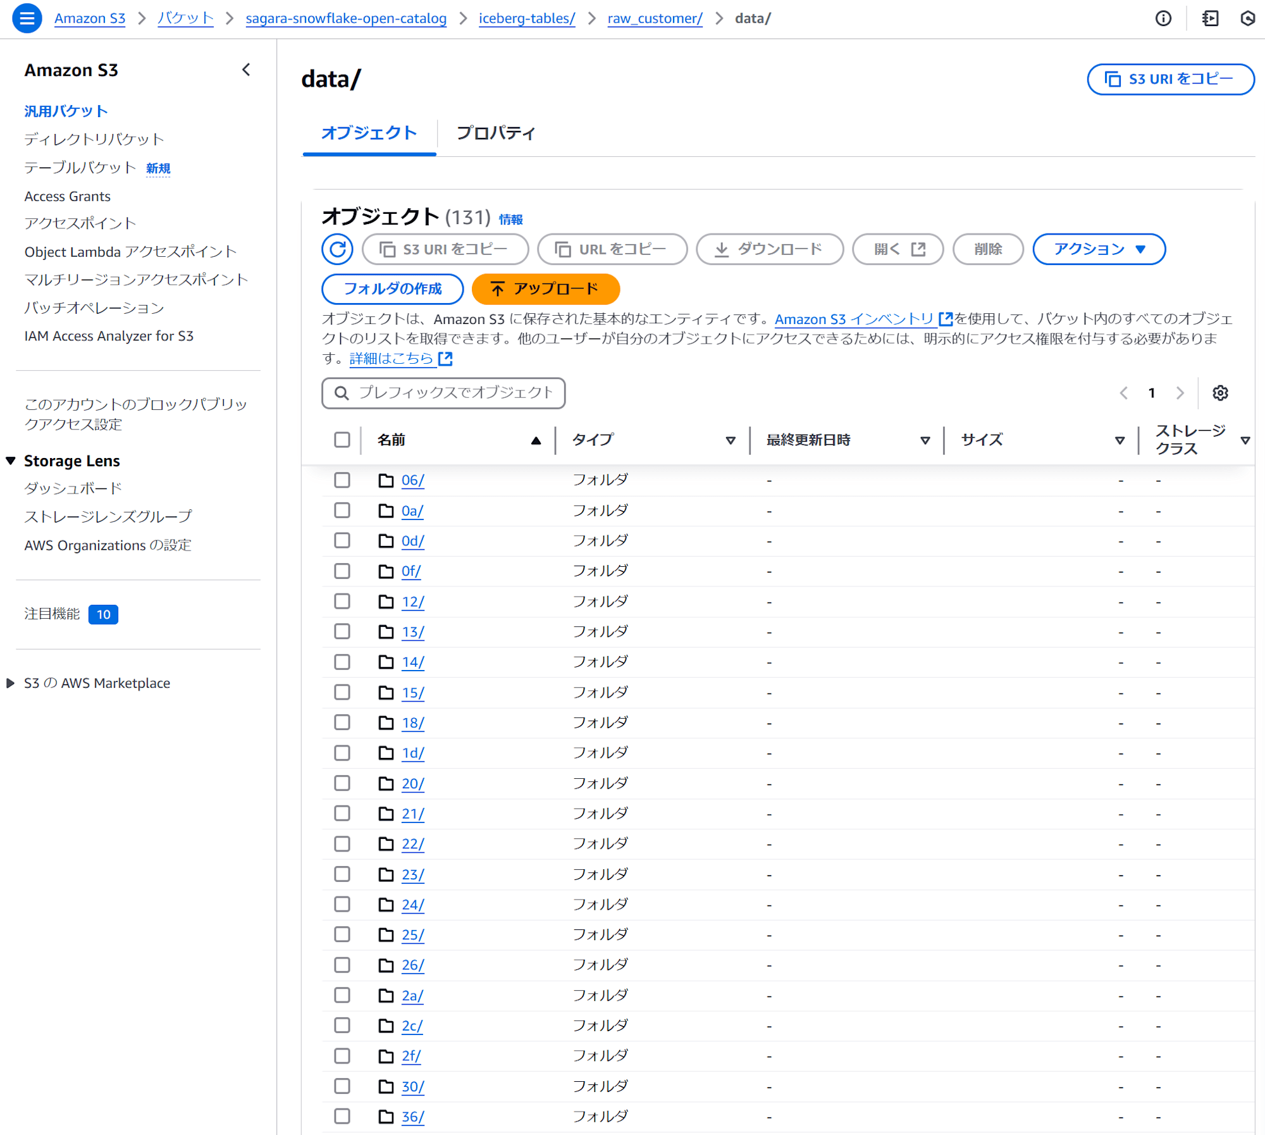Sort by 名前 column ascending arrow
The image size is (1265, 1135).
(x=536, y=440)
